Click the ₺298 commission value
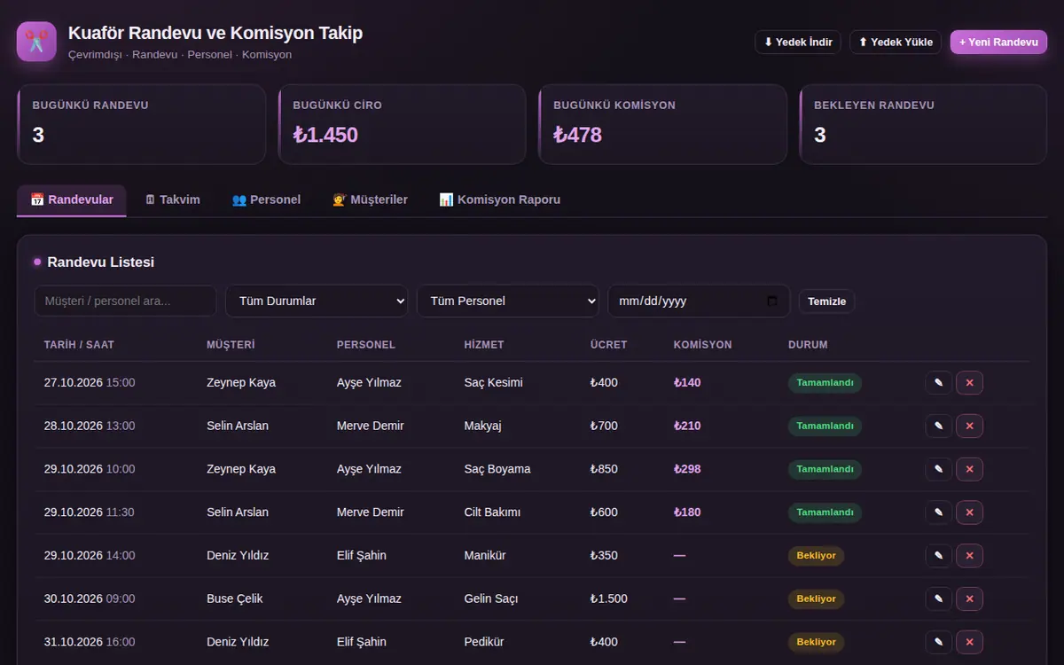1064x665 pixels. (687, 469)
